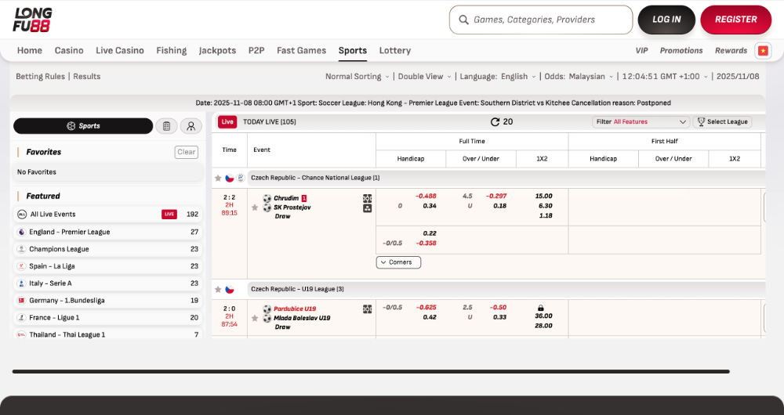This screenshot has height=415, width=784.
Task: Open statistics icon for Chrudim match
Action: pyautogui.click(x=367, y=208)
